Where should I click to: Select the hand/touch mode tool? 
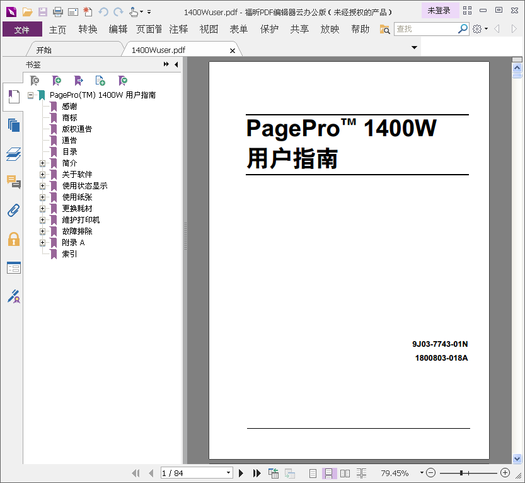click(x=134, y=12)
